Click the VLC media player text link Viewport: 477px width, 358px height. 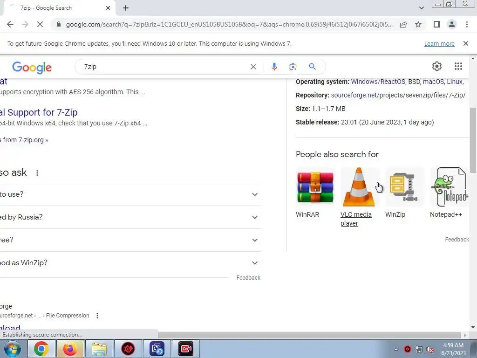356,219
